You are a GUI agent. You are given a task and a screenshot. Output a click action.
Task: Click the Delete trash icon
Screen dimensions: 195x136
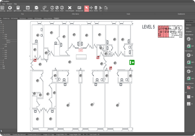tap(96, 8)
